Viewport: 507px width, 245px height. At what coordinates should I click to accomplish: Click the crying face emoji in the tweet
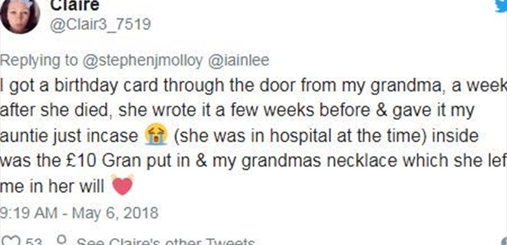(x=156, y=136)
